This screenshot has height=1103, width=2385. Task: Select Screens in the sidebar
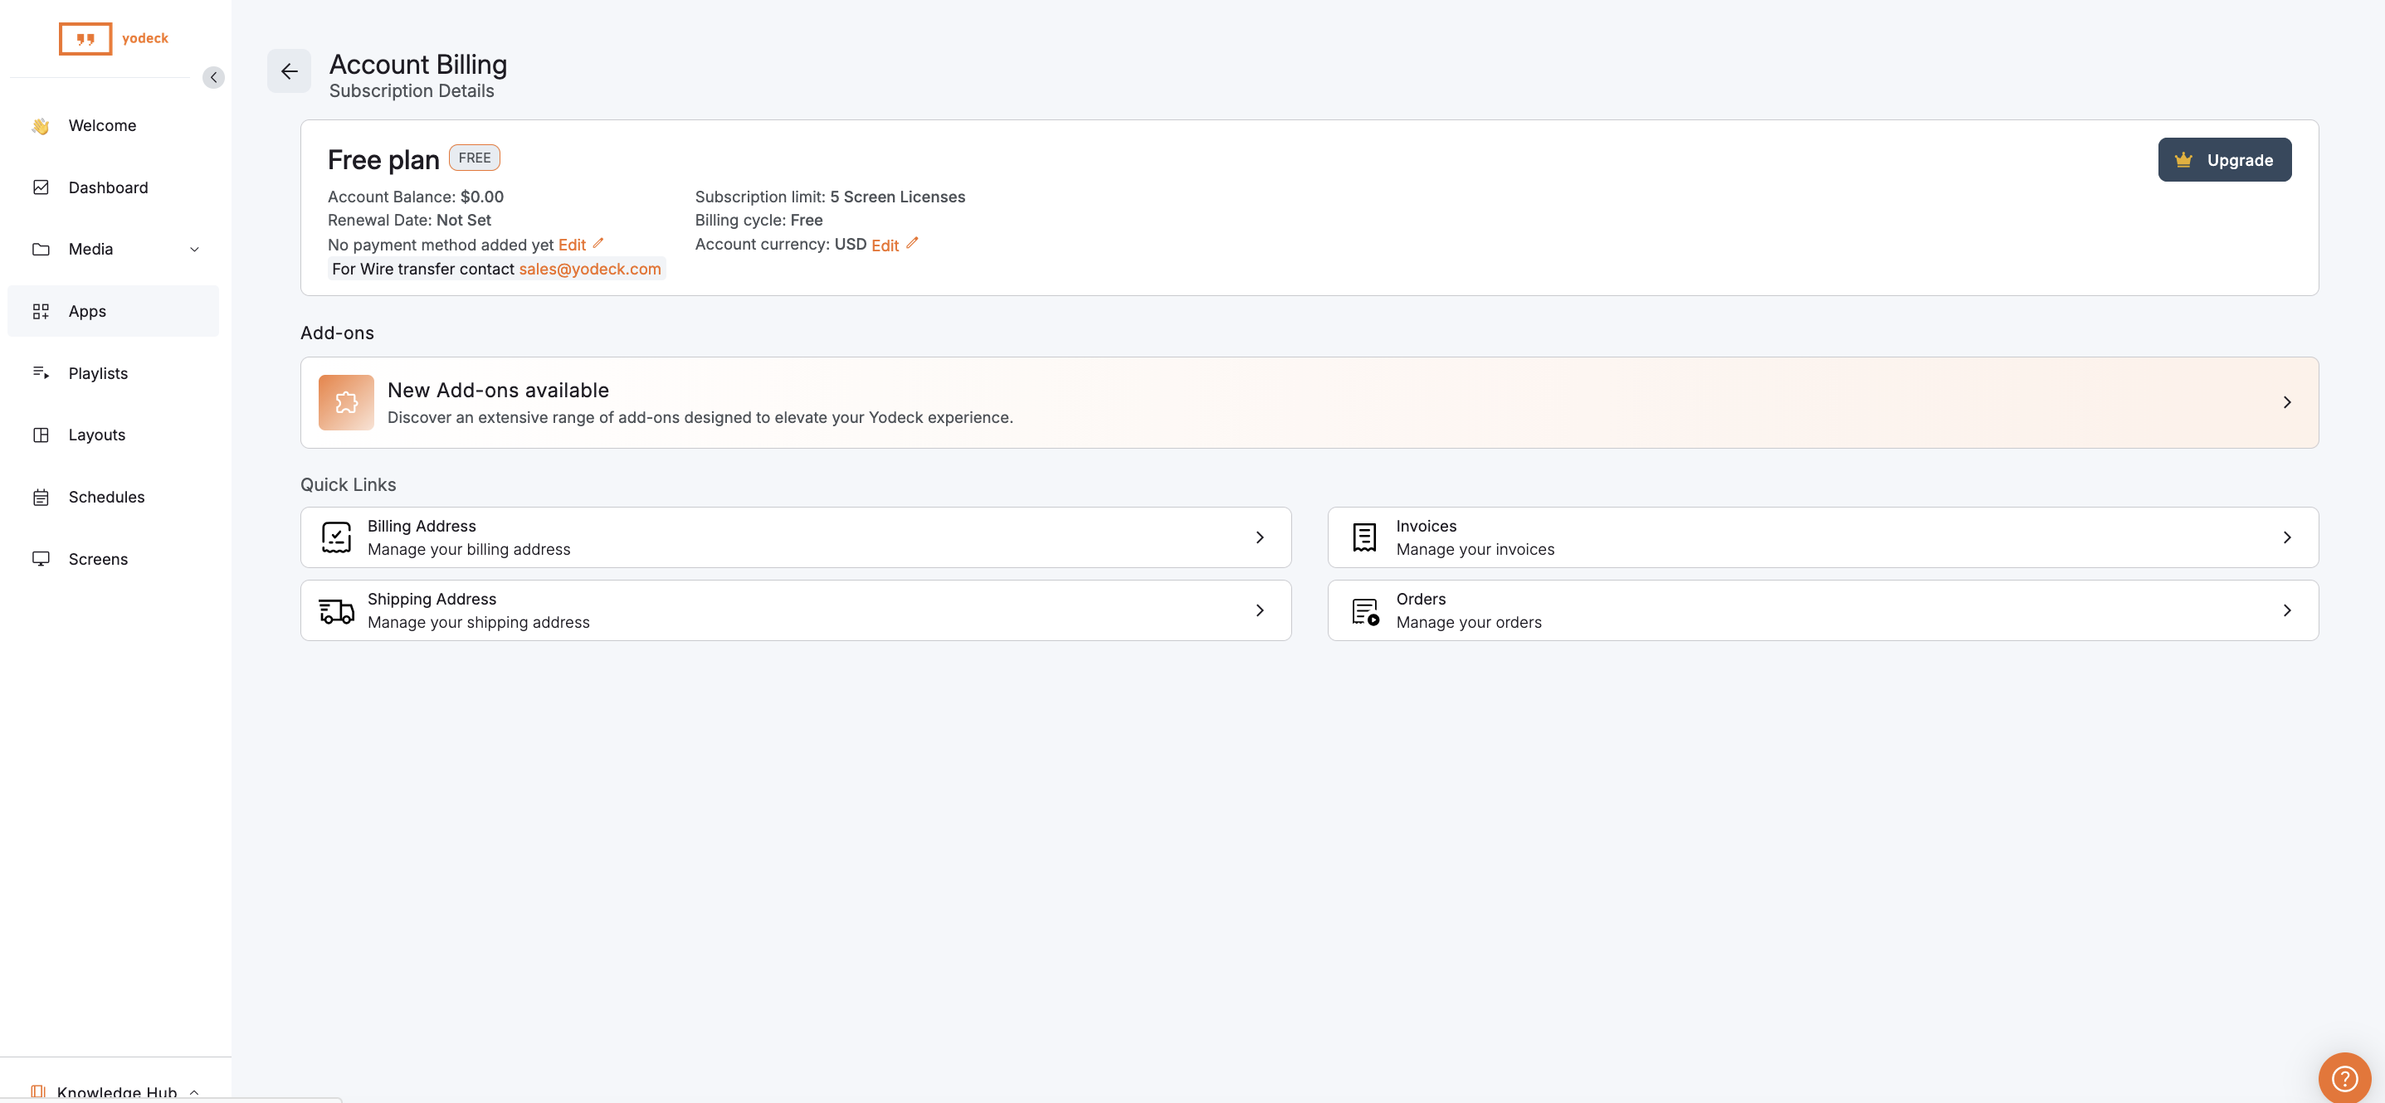98,559
